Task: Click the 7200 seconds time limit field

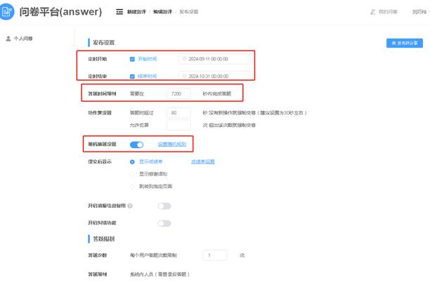Action: coord(178,93)
